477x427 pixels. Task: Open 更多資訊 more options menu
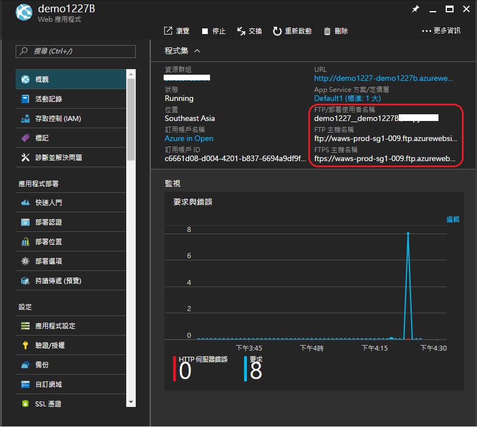pyautogui.click(x=441, y=31)
